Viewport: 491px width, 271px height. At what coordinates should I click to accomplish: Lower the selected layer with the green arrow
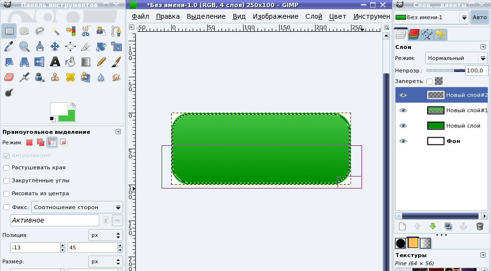433,226
